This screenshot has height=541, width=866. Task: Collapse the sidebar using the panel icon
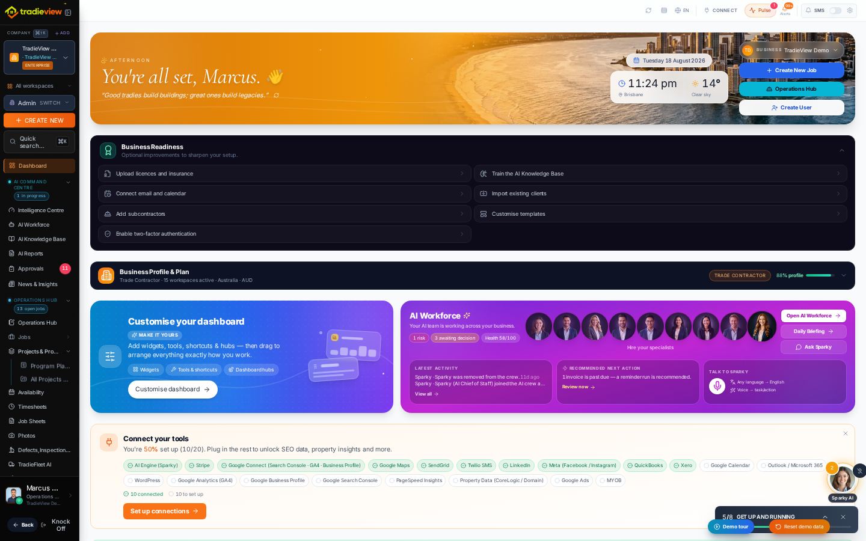[68, 12]
